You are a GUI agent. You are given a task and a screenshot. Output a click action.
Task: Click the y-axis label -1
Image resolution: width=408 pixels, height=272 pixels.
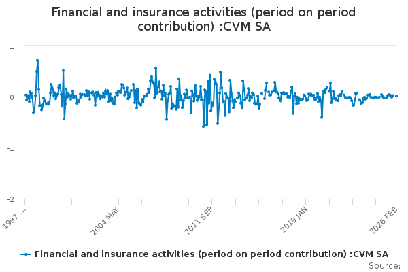coord(10,148)
